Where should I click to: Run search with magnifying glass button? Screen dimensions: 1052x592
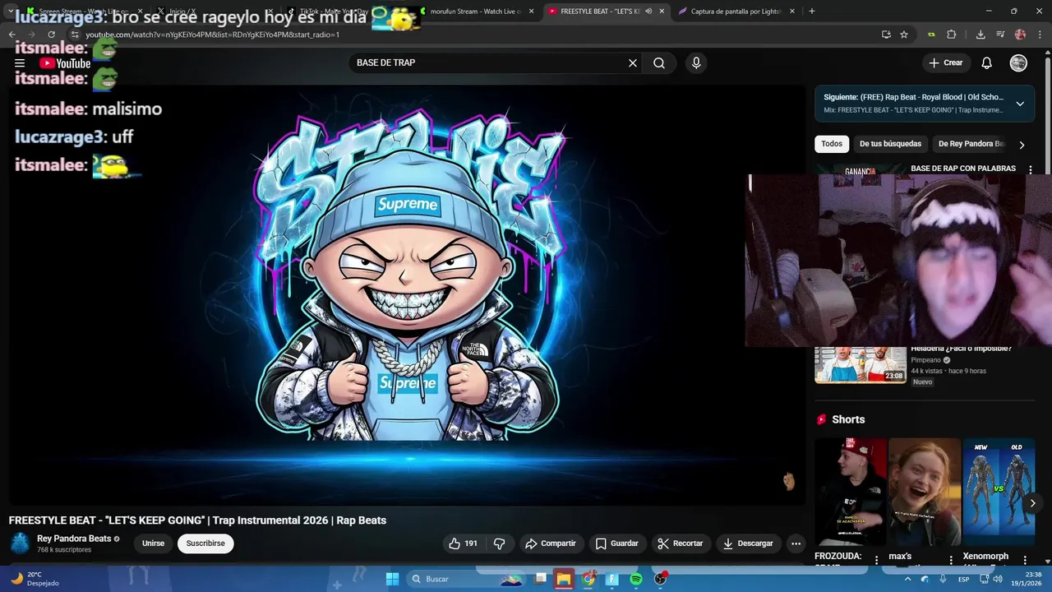659,63
